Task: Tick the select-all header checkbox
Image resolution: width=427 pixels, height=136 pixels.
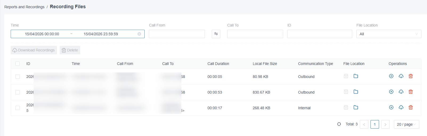Action: (18, 64)
